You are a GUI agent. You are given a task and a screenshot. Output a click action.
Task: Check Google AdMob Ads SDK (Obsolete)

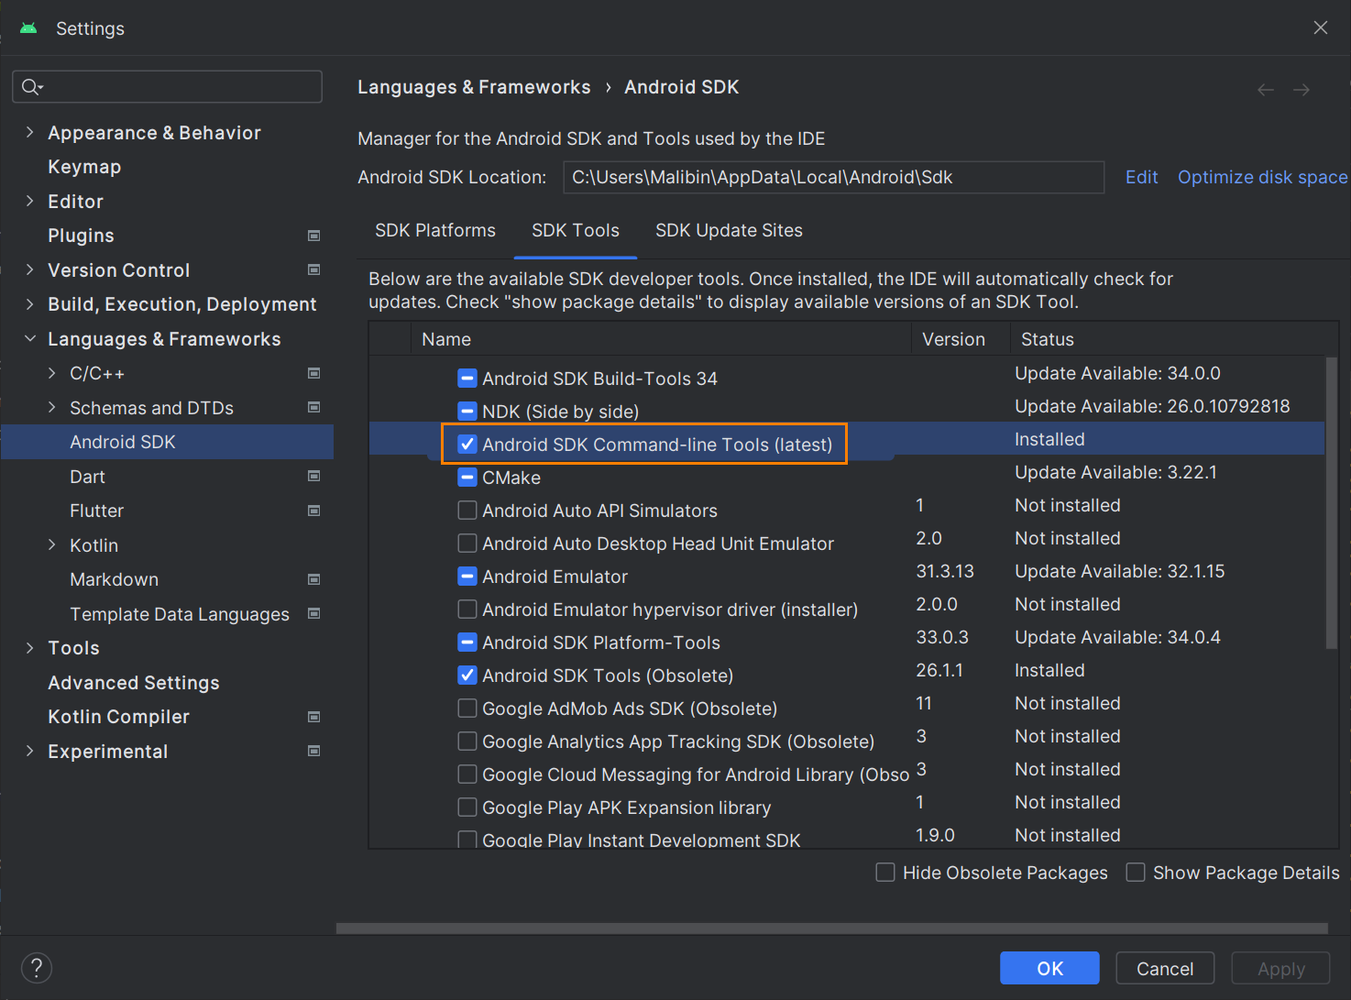pos(467,709)
